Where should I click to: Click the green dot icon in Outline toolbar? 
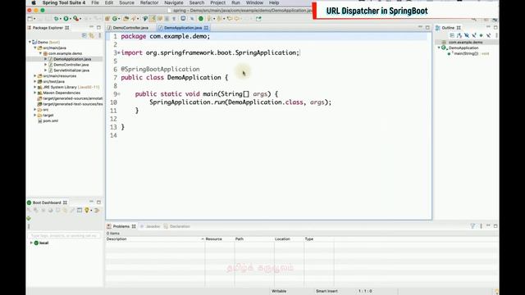pyautogui.click(x=482, y=35)
